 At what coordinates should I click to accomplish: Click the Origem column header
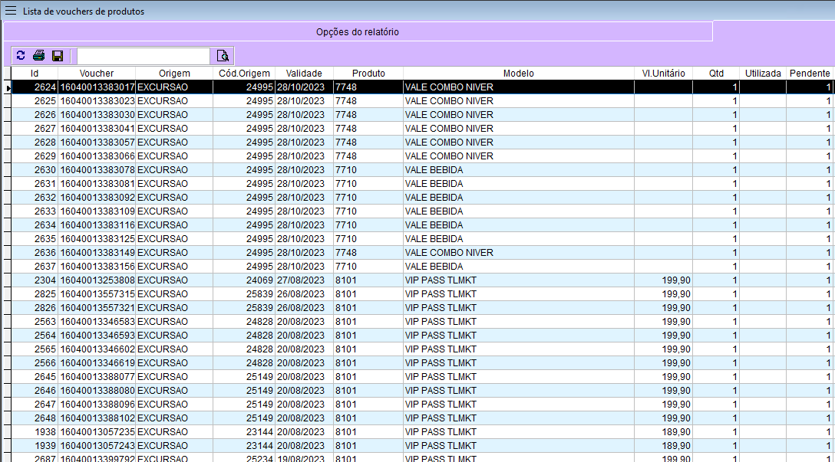[174, 74]
